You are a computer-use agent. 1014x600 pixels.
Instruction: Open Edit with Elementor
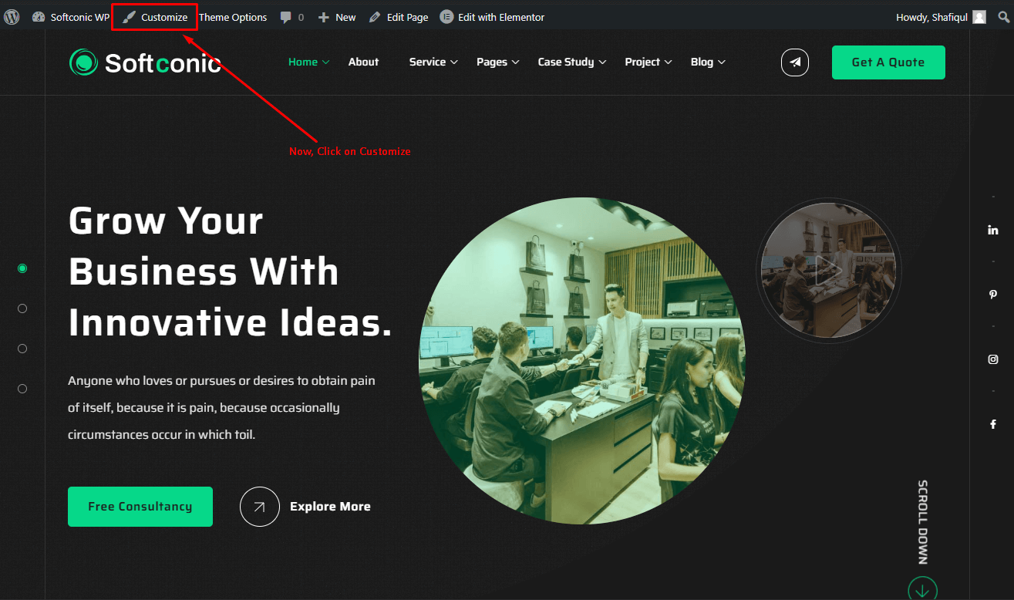tap(492, 17)
